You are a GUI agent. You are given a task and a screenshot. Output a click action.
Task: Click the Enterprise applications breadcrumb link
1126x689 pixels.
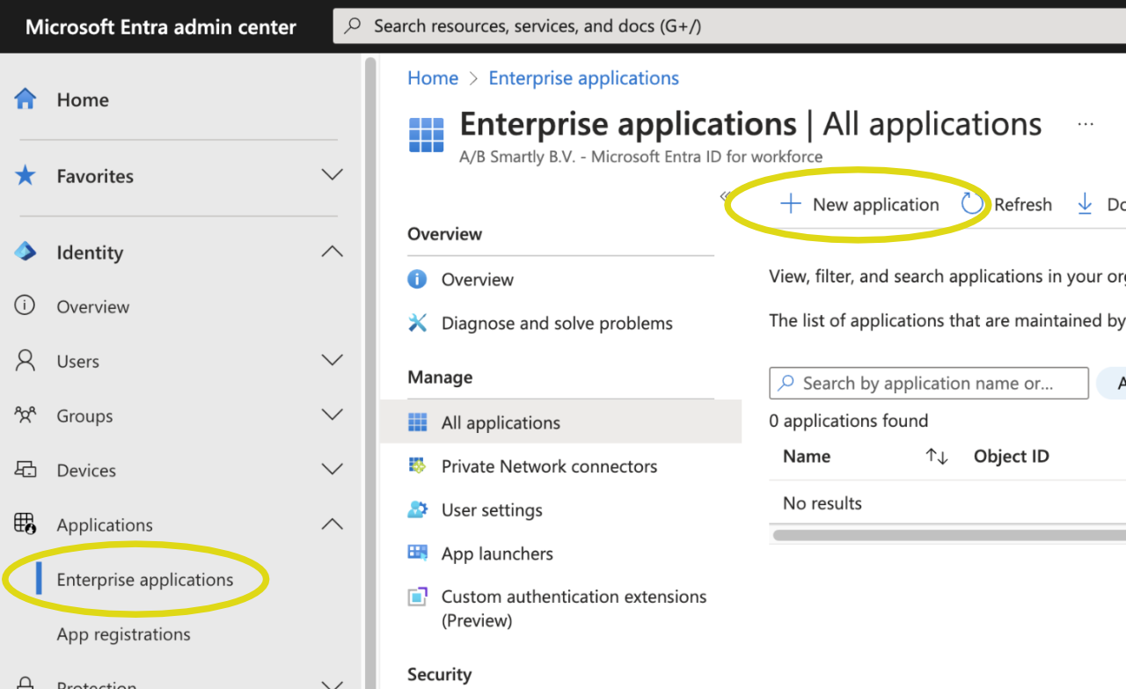(584, 78)
